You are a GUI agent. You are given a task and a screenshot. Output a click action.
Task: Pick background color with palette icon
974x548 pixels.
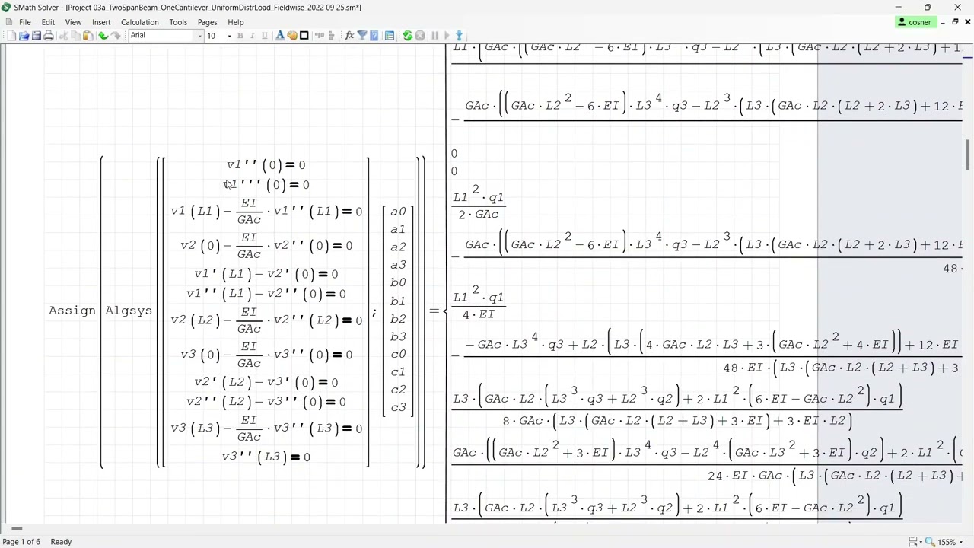point(291,36)
